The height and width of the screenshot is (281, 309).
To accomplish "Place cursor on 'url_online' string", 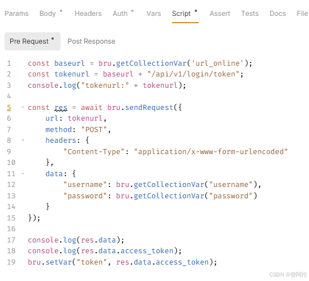I will coord(217,63).
